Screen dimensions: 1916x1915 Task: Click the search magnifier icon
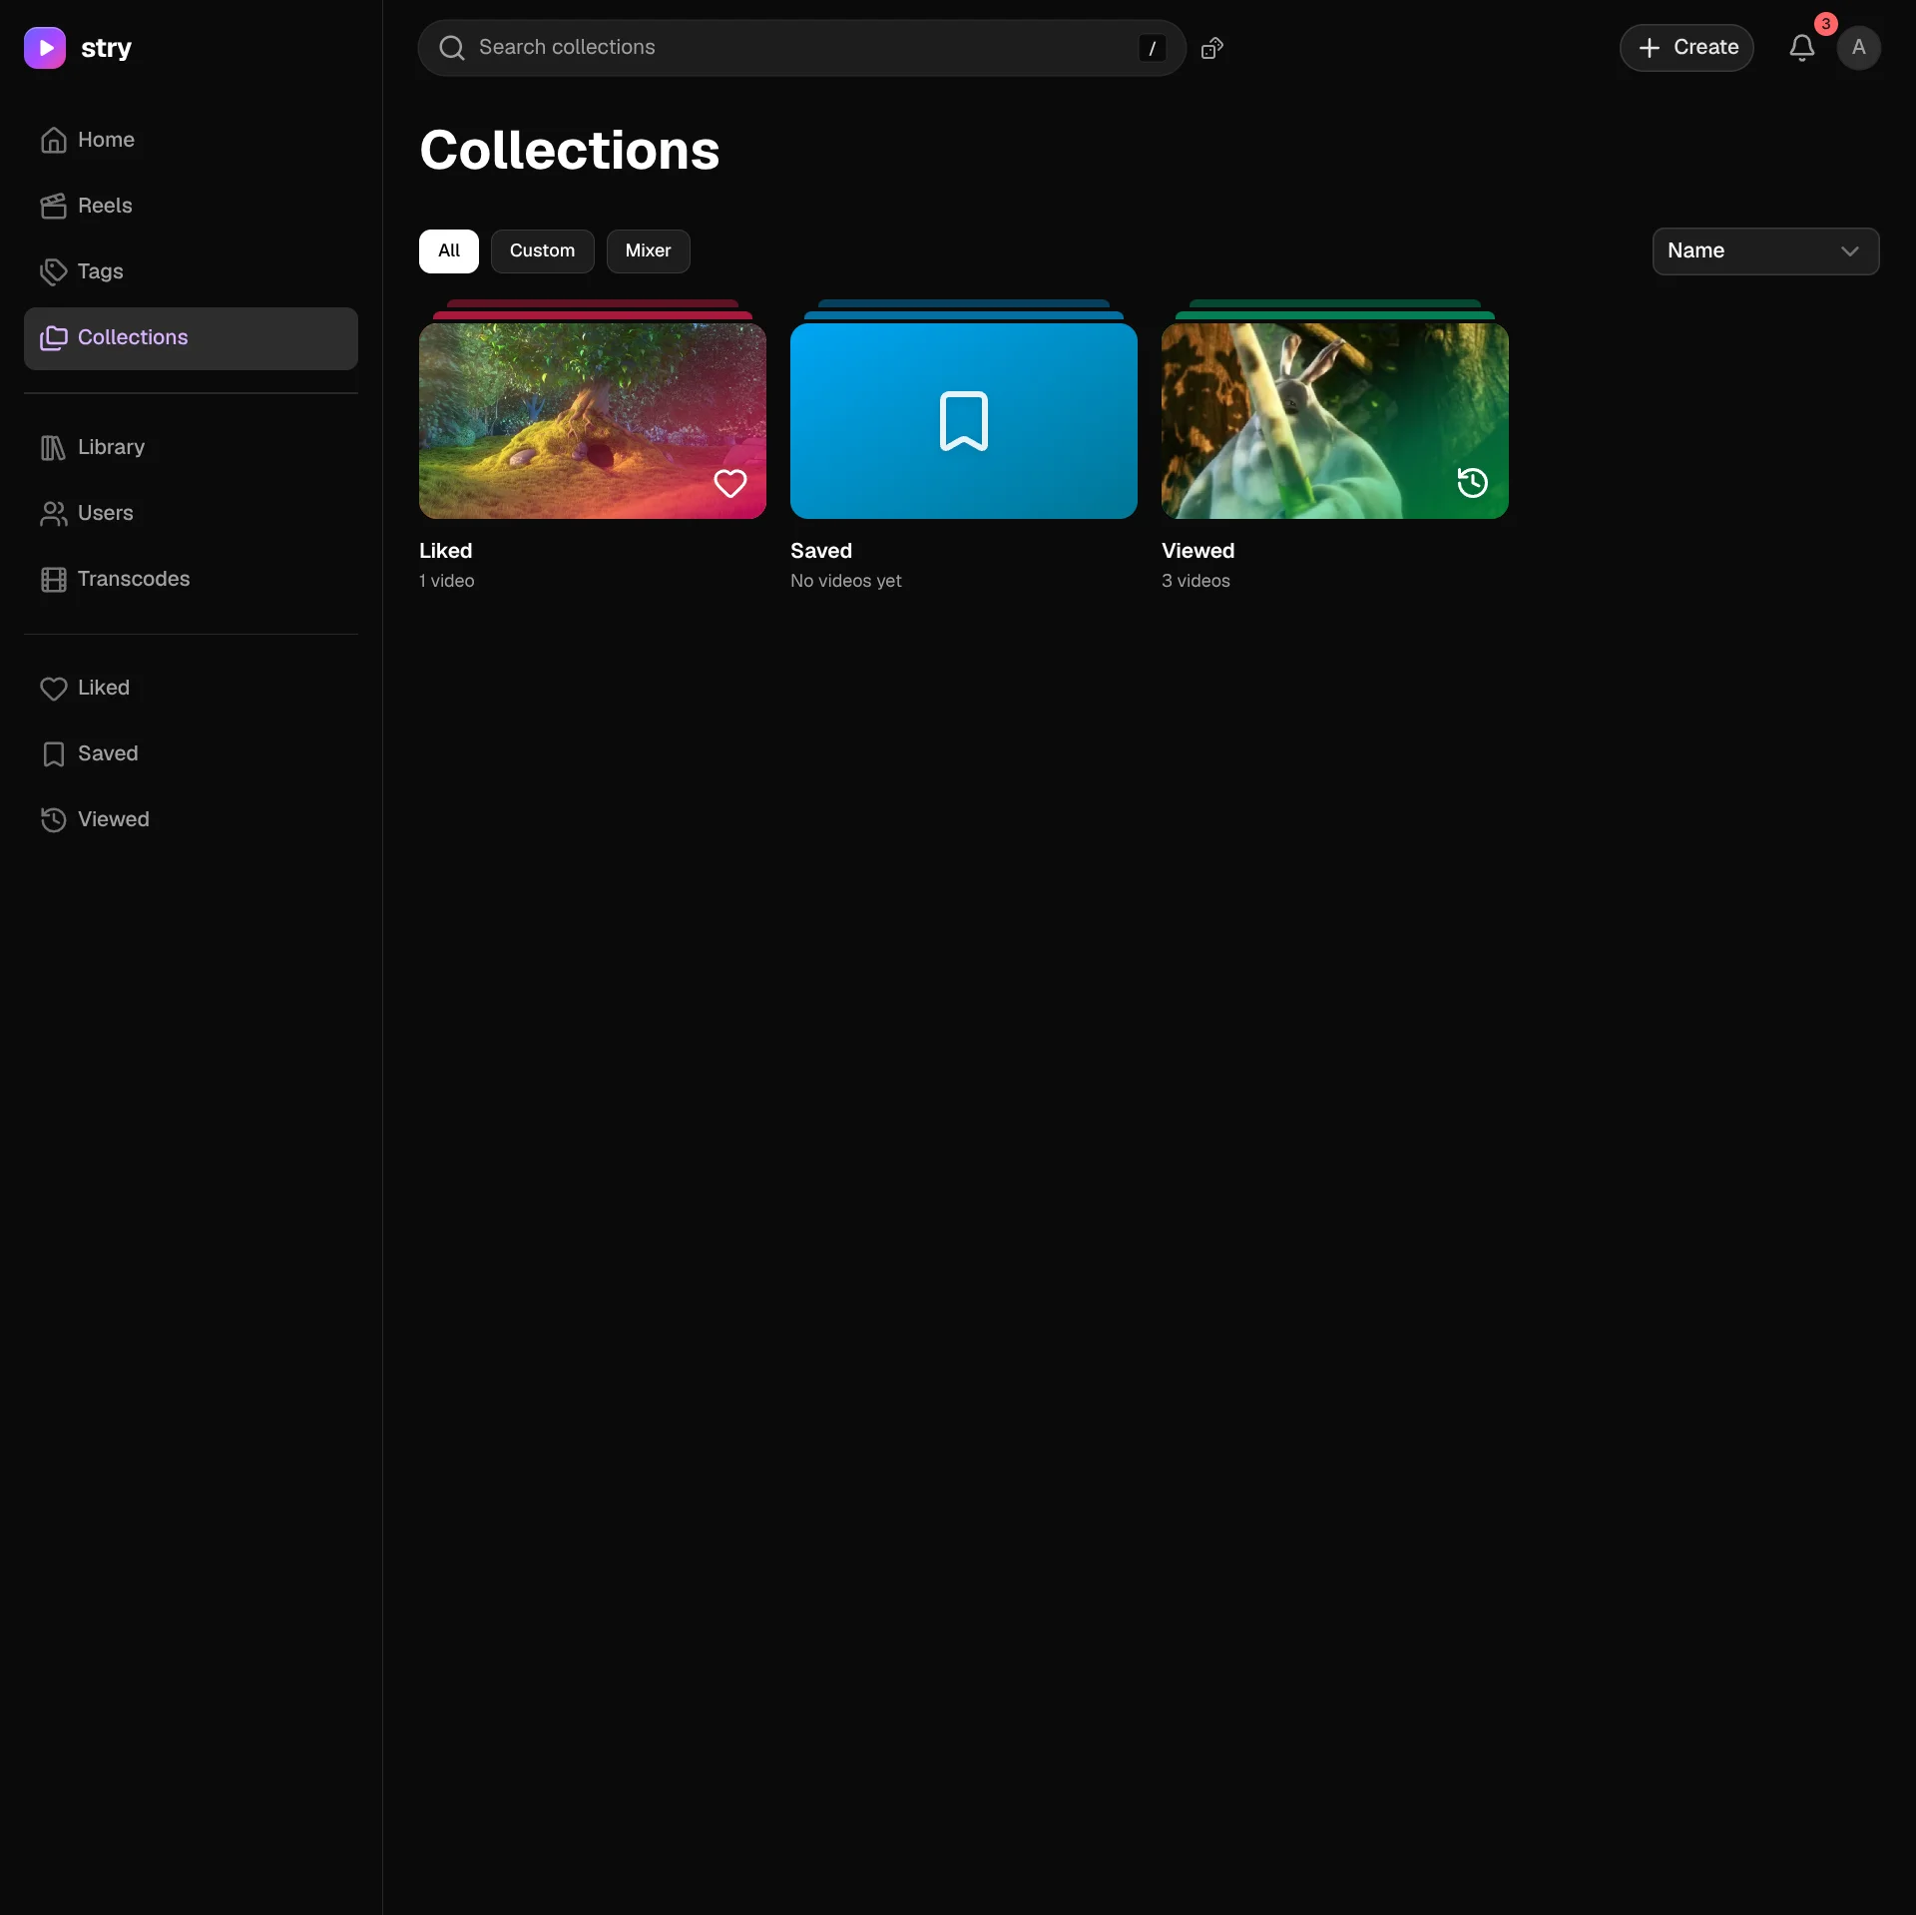coord(452,48)
